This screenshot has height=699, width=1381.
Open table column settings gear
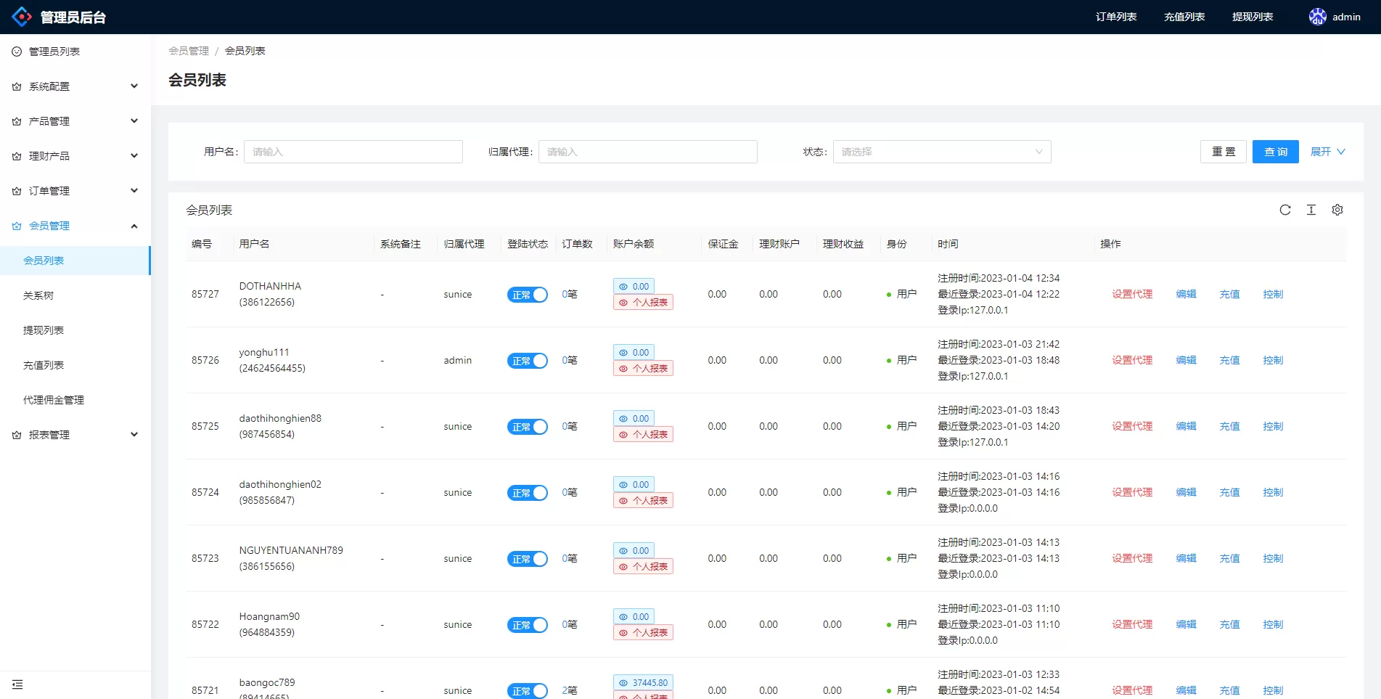pyautogui.click(x=1337, y=210)
